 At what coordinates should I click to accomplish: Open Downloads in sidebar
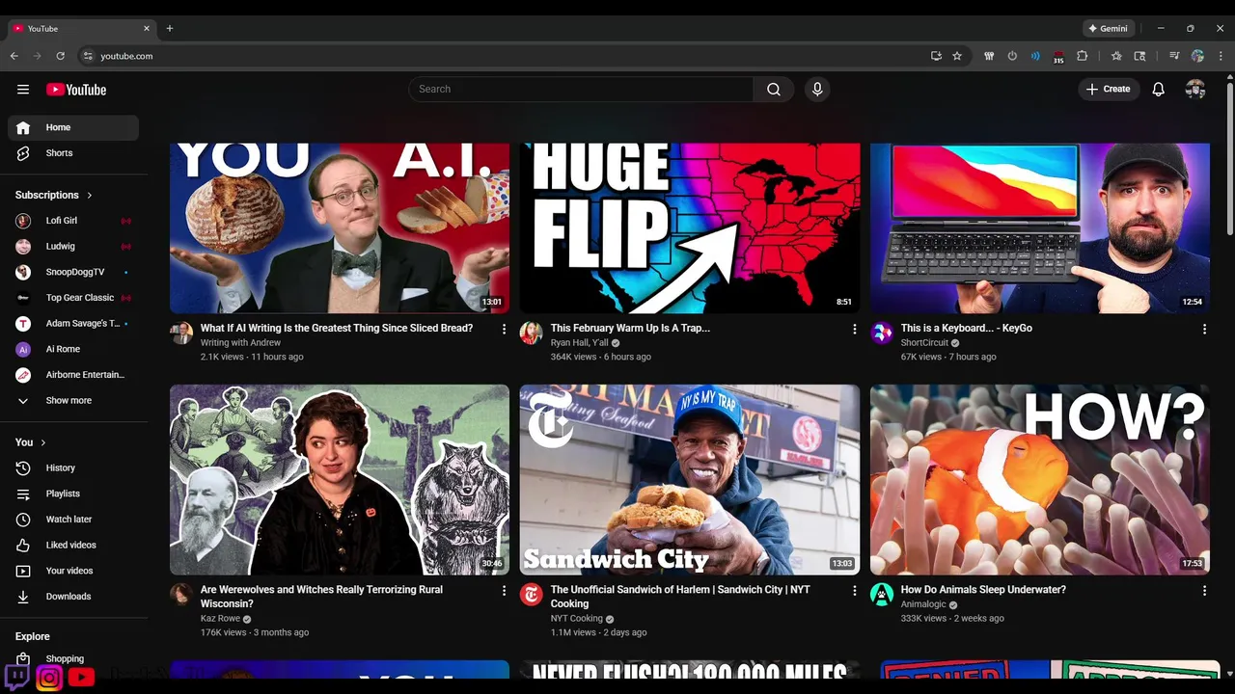73,597
